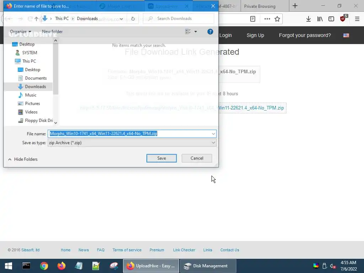Select SYSTEM user folder in tree
The image size is (364, 273).
tap(26, 53)
